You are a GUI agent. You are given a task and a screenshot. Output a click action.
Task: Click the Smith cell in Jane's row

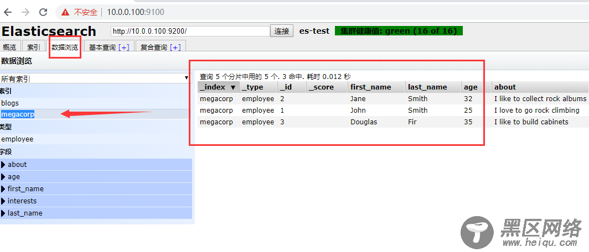click(x=418, y=98)
